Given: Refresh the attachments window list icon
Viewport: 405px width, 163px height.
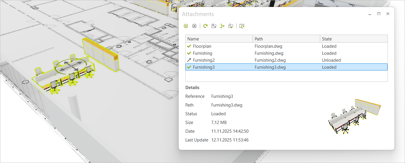Looking at the screenshot, I should coord(242,26).
